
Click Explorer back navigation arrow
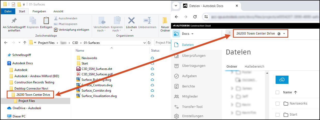(x=6, y=43)
